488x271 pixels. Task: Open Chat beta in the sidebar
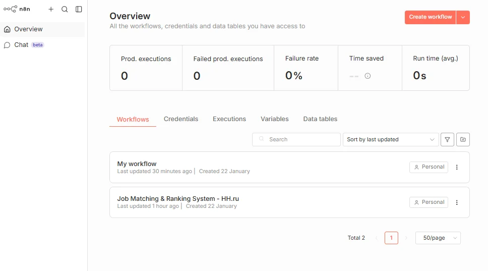point(22,45)
